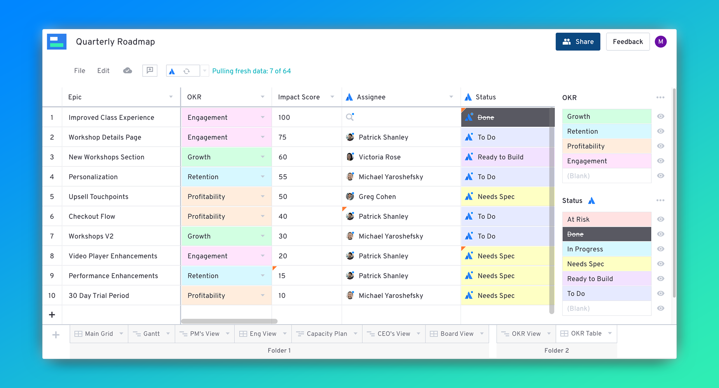The image size is (719, 388).
Task: Toggle visibility of the Growth OKR filter
Action: point(661,116)
